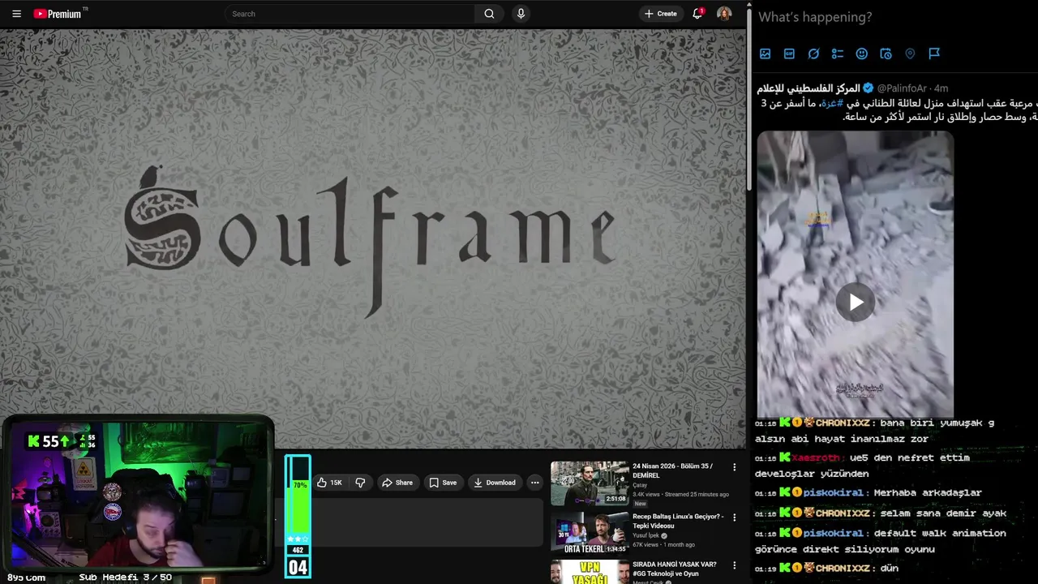Image resolution: width=1038 pixels, height=584 pixels.
Task: Open more actions three-dot menu under video
Action: 534,483
